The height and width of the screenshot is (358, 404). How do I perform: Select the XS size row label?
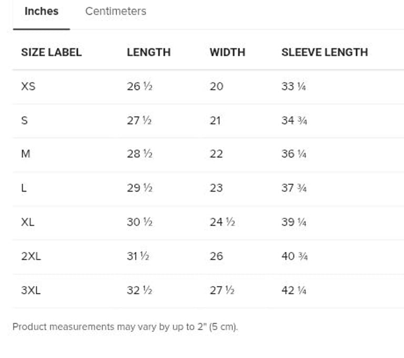tap(28, 86)
